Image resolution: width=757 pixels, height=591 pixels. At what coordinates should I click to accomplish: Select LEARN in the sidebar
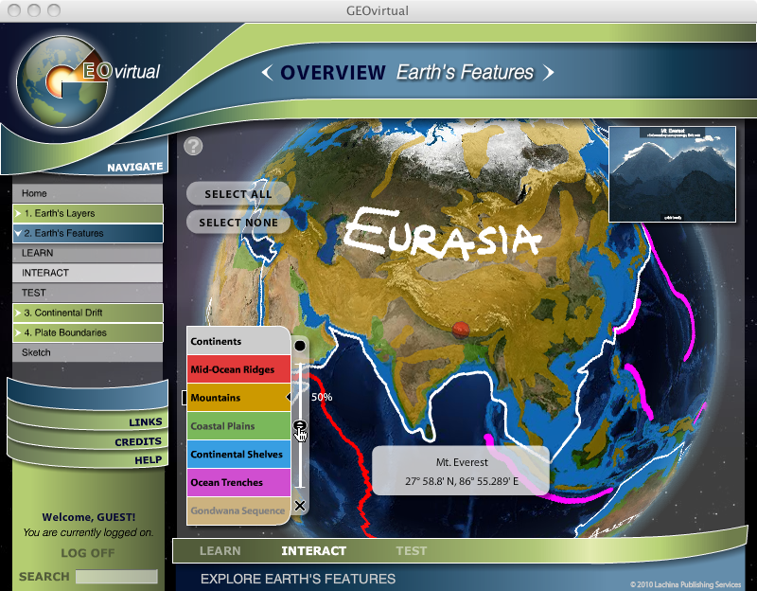[87, 253]
